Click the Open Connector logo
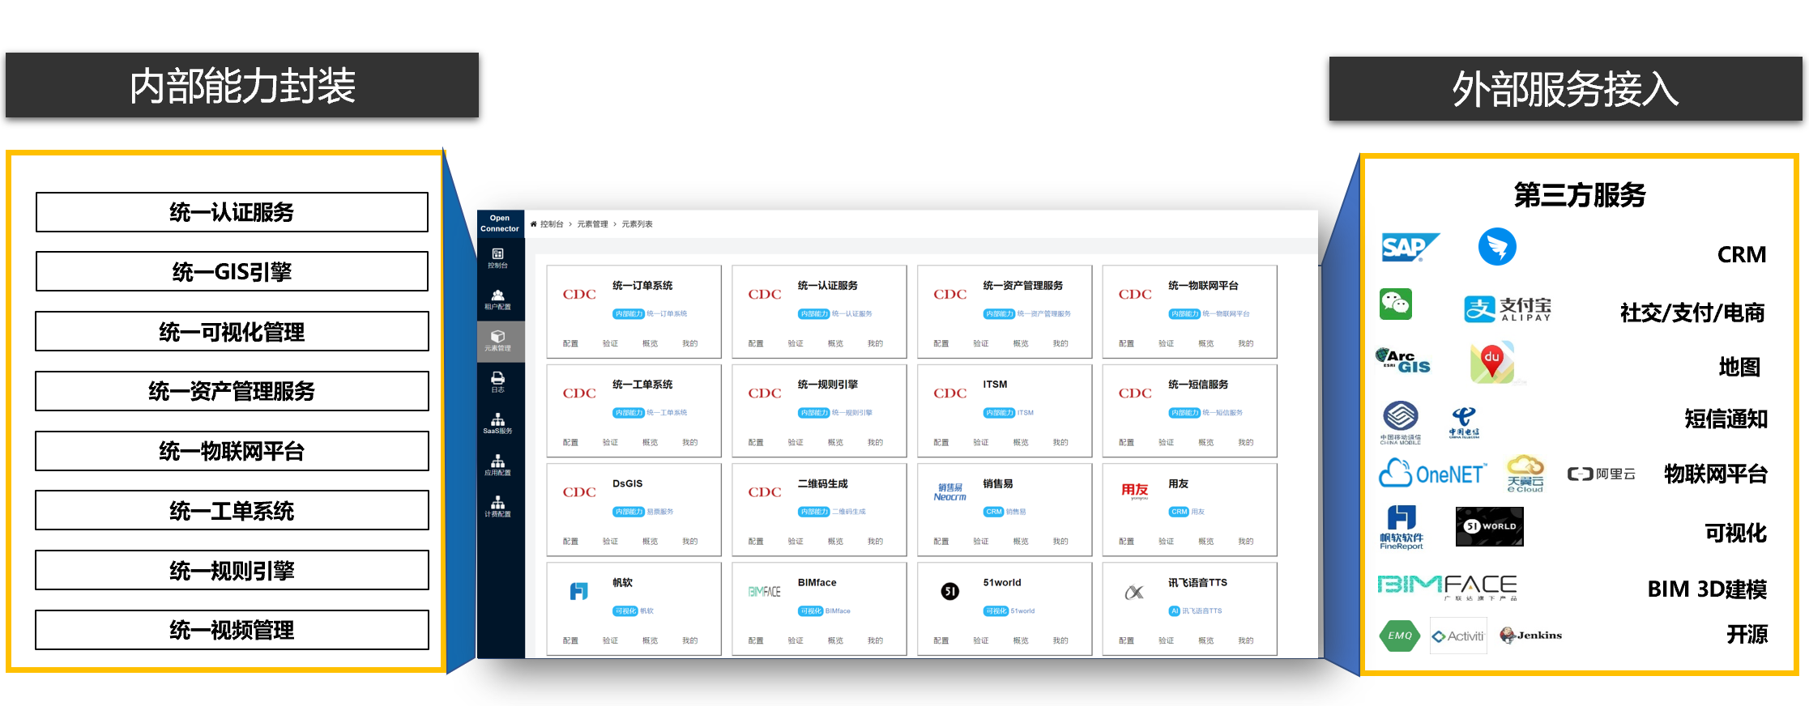The height and width of the screenshot is (706, 1809). point(500,223)
